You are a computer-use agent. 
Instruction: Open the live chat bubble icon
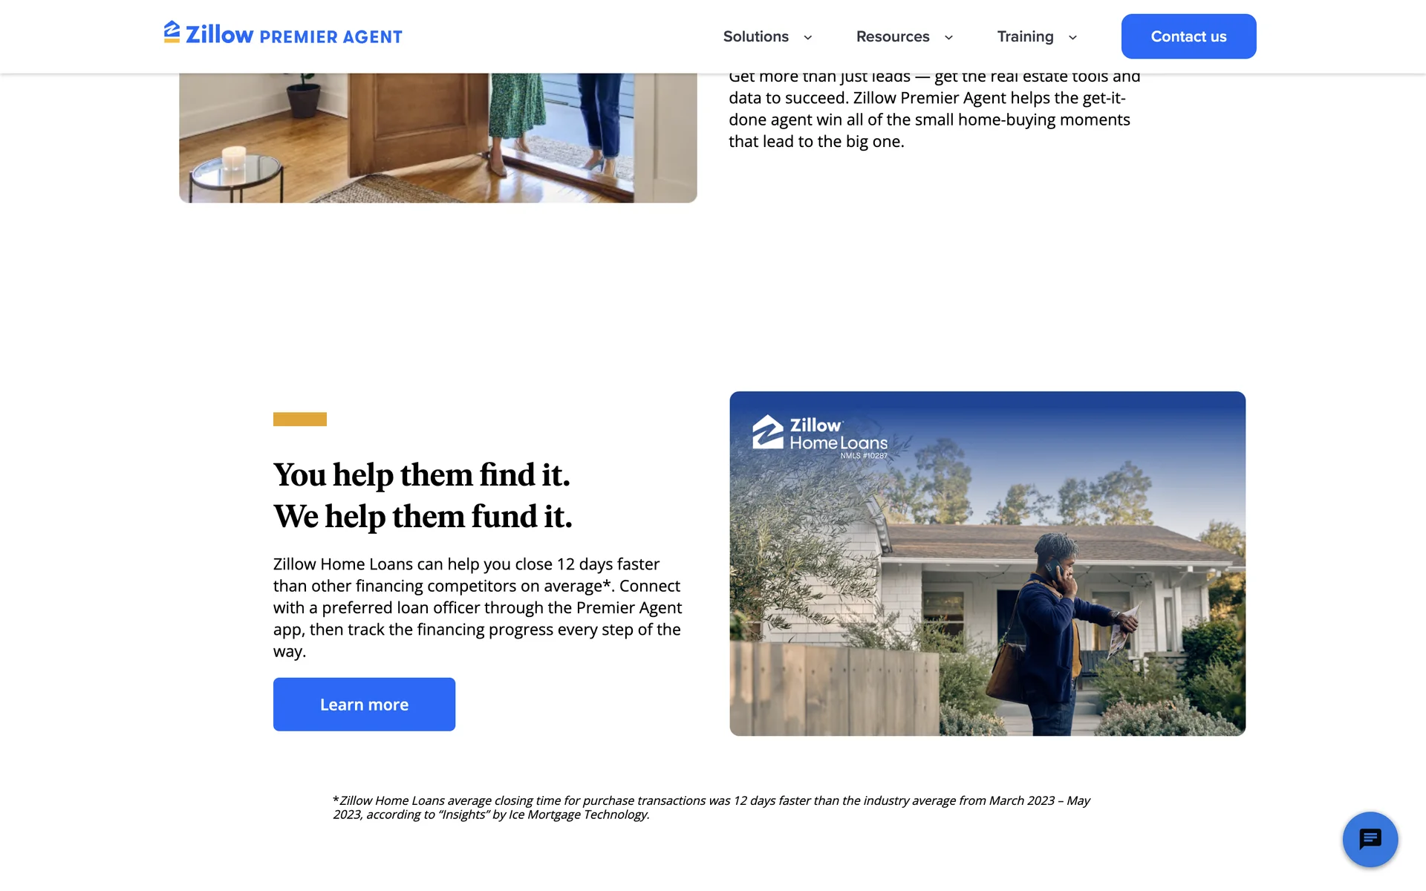(1370, 839)
